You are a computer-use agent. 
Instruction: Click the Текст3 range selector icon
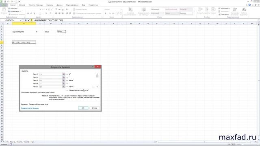point(64,74)
